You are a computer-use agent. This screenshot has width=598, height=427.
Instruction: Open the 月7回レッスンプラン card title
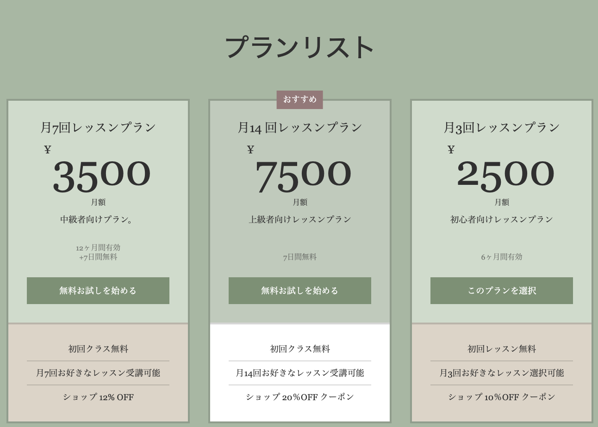[98, 127]
